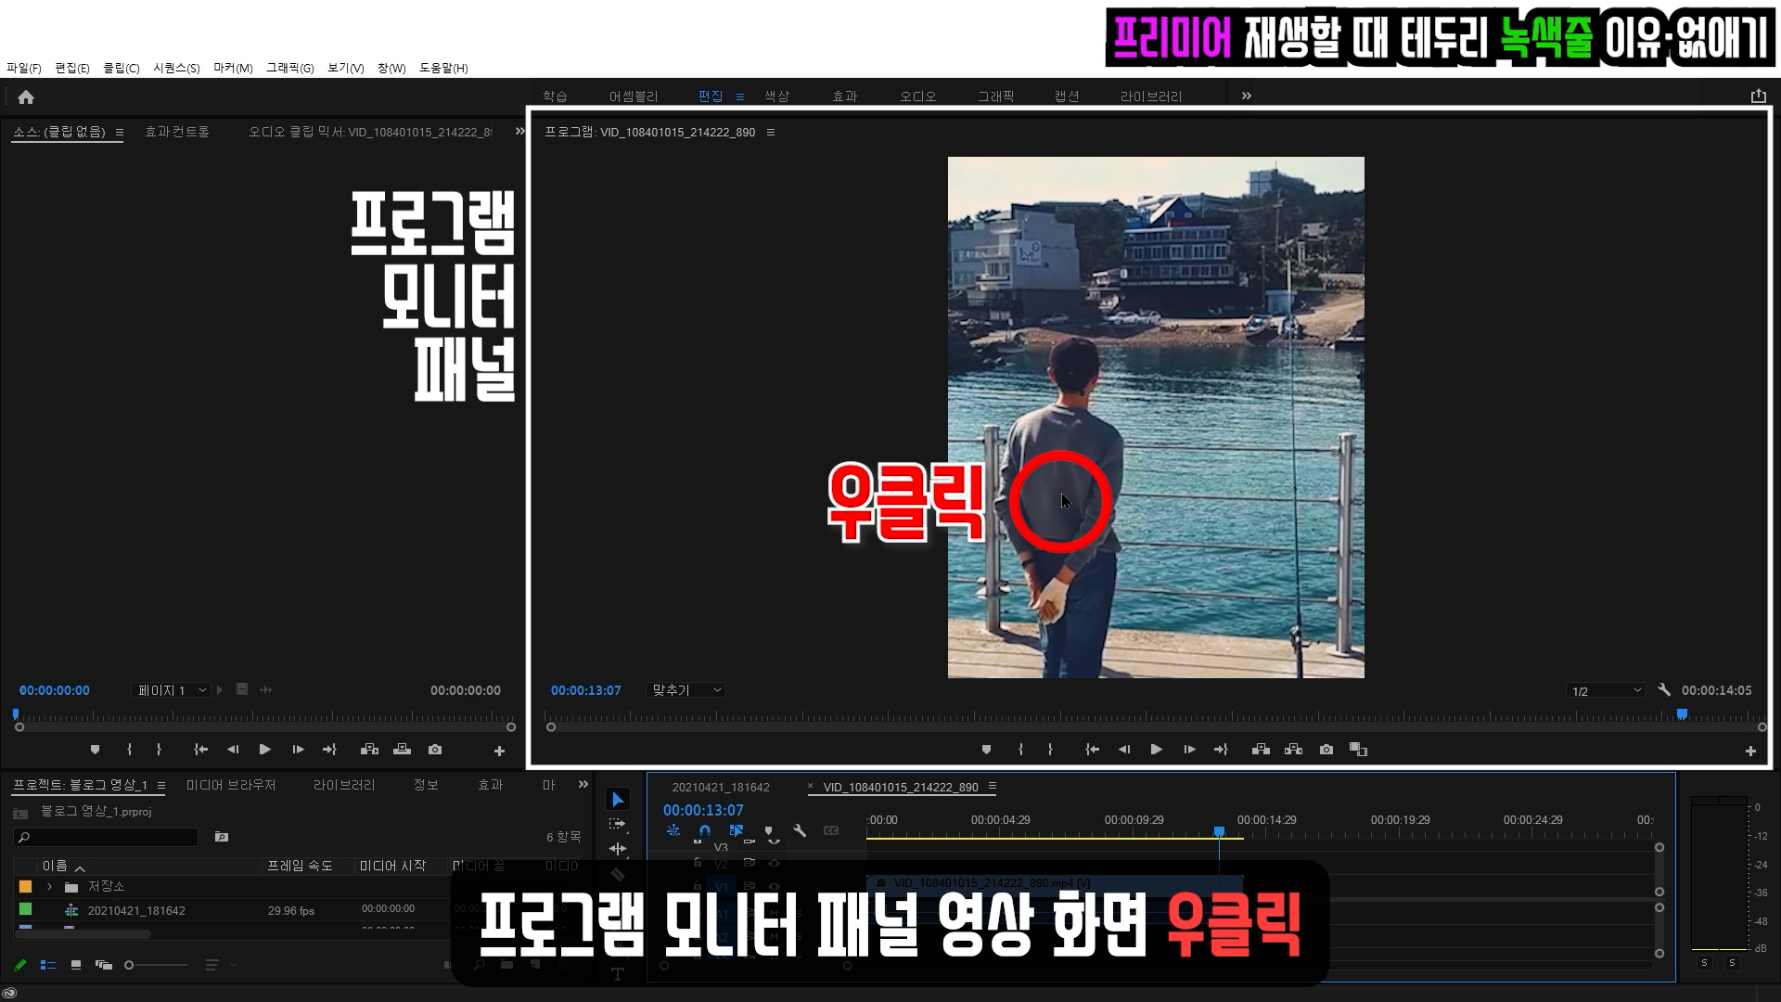
Task: Open timeline display settings wrench
Action: [x=800, y=831]
